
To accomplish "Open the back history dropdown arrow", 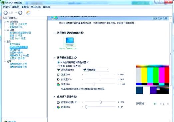I will click(16, 13).
